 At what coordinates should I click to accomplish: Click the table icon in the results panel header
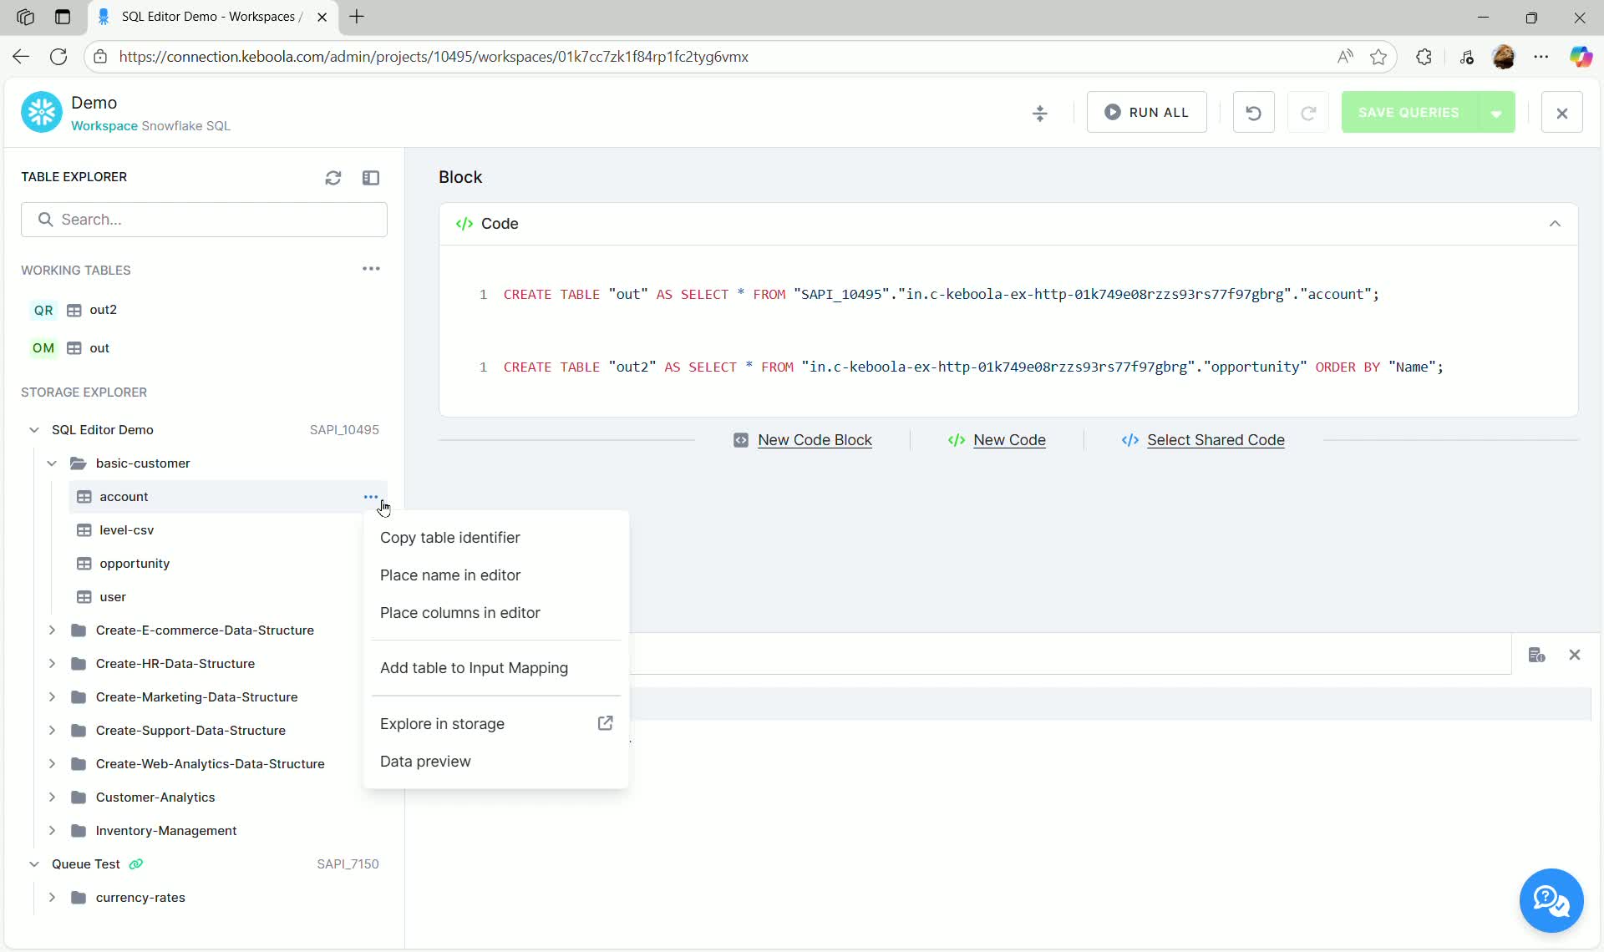tap(1537, 655)
